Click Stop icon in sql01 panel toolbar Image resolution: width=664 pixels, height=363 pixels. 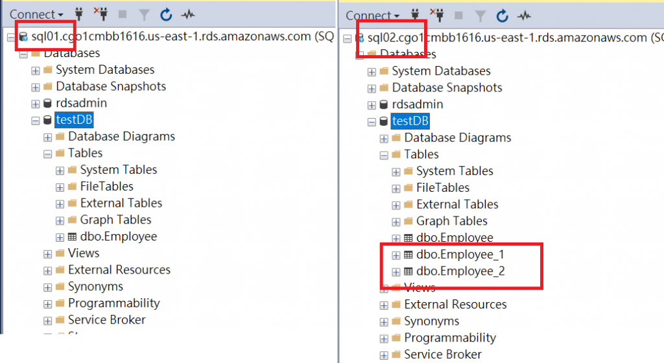click(x=123, y=14)
